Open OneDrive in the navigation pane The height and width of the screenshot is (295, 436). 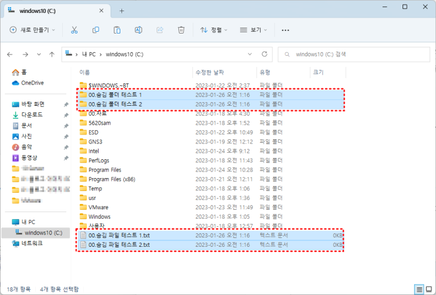pos(28,83)
